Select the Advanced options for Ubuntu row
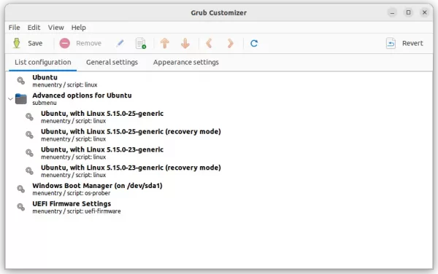Image resolution: width=438 pixels, height=274 pixels. 219,98
